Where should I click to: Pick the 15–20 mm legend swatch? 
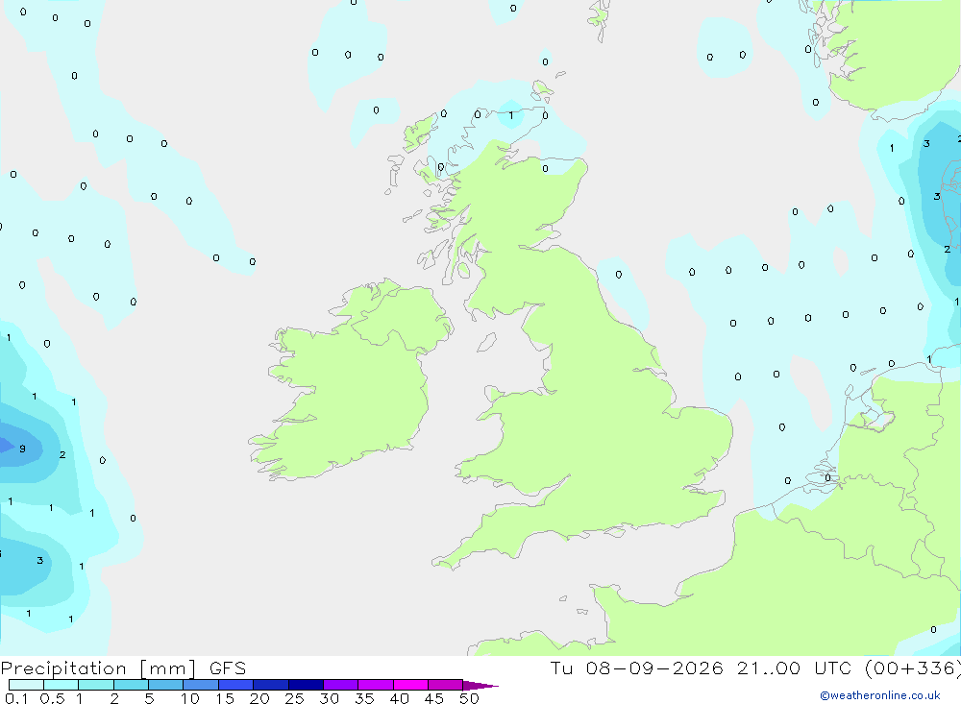(236, 685)
